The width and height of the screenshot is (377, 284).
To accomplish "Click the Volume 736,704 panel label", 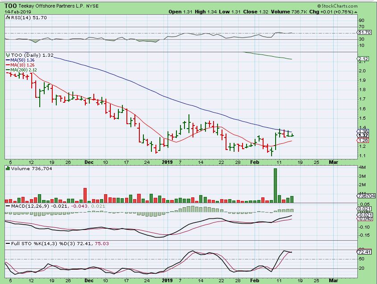I will [x=32, y=168].
